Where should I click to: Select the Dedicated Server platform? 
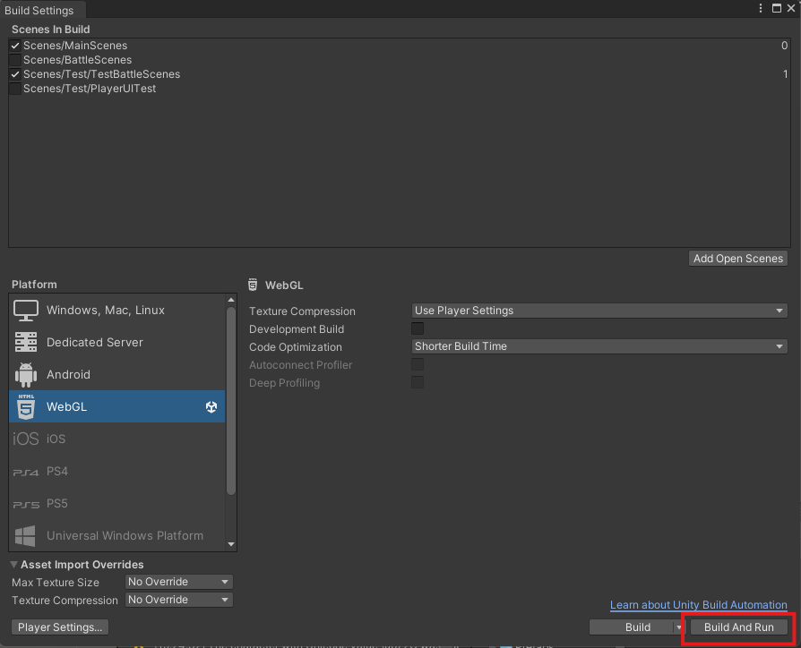click(117, 343)
